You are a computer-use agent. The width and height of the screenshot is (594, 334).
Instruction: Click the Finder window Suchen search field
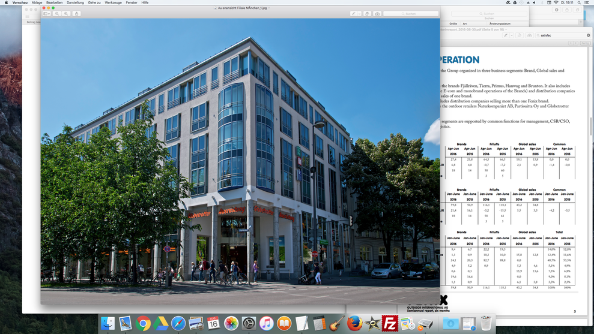click(489, 14)
